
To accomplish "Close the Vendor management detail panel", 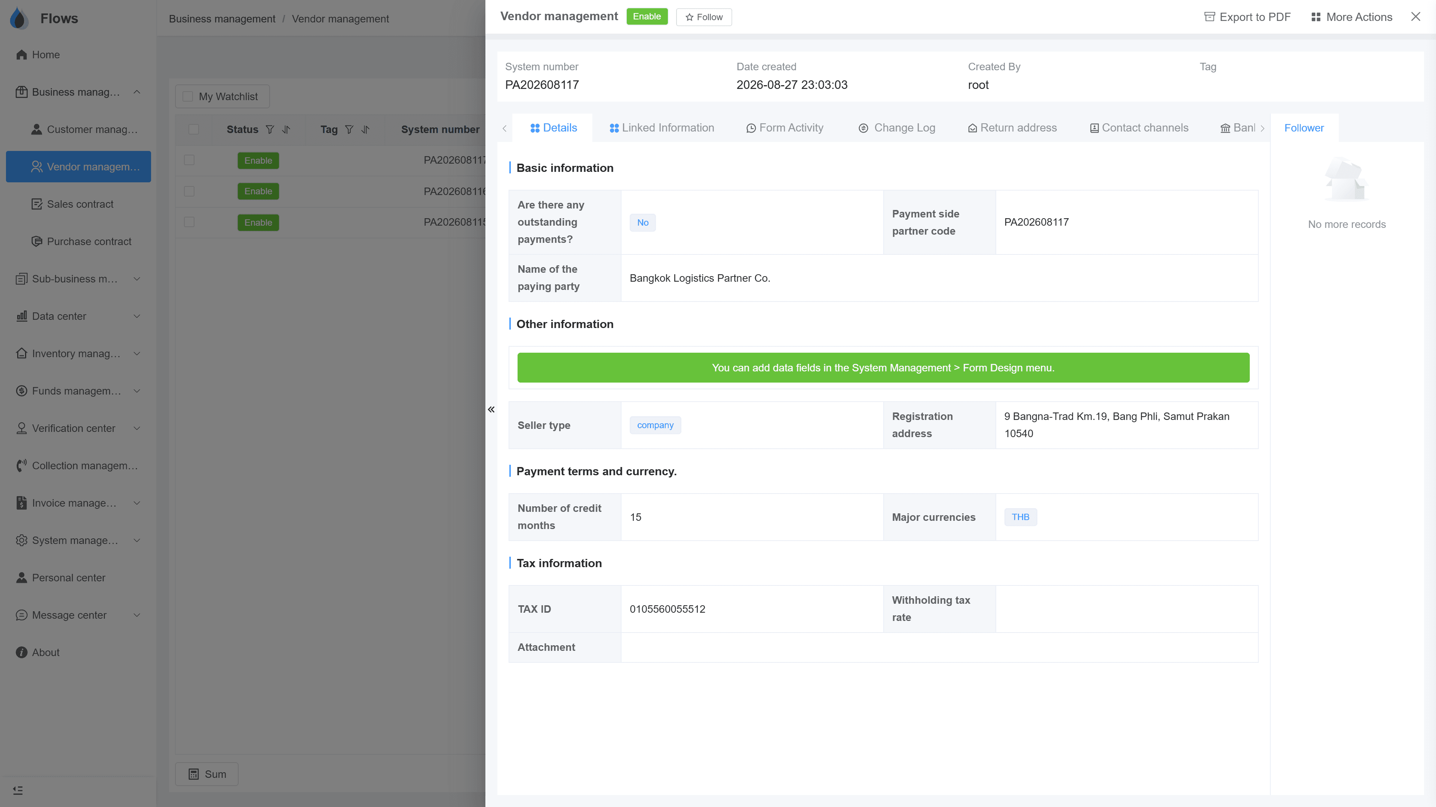I will pyautogui.click(x=1415, y=17).
